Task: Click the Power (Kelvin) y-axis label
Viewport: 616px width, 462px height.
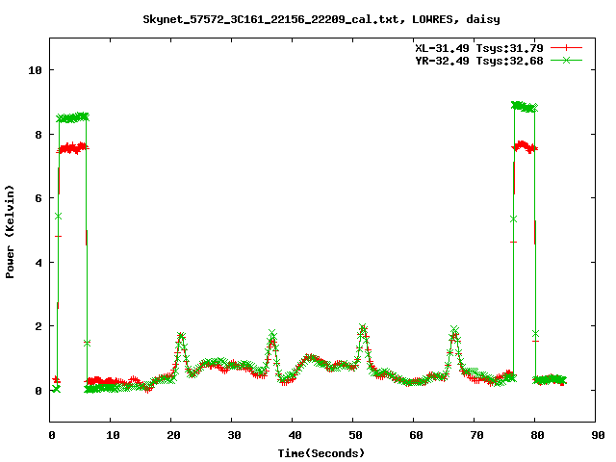Action: (11, 229)
